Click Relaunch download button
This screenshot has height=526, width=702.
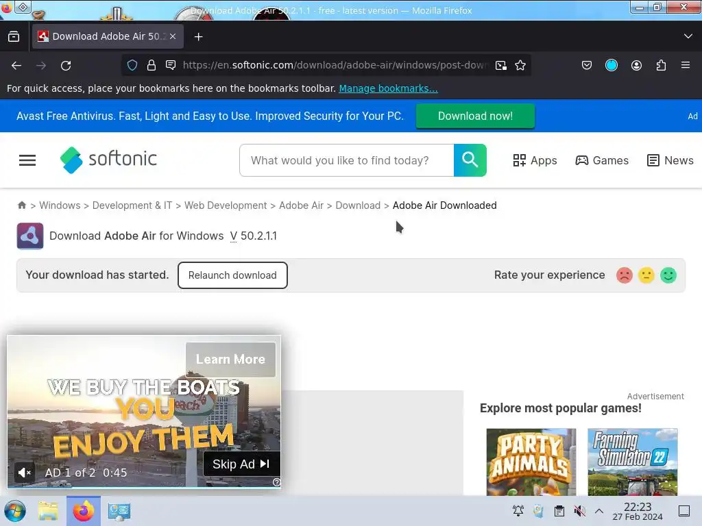coord(232,275)
